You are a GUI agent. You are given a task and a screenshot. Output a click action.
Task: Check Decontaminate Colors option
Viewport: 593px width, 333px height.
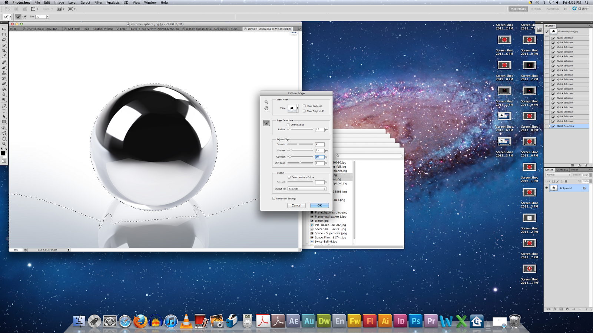click(289, 177)
